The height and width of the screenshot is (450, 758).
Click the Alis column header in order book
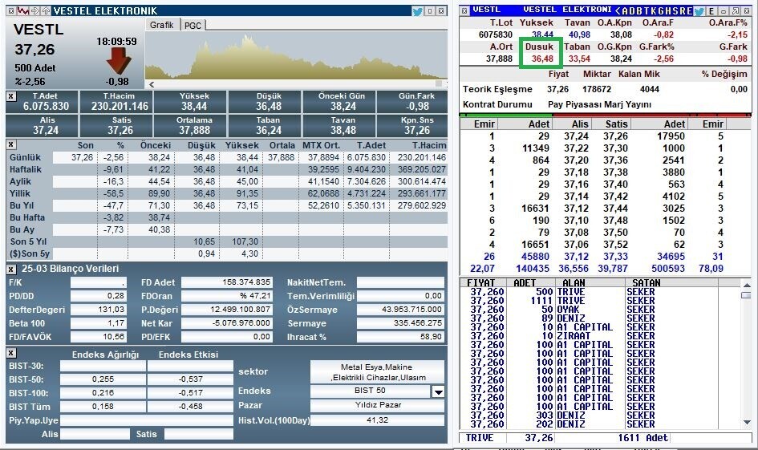coord(580,124)
